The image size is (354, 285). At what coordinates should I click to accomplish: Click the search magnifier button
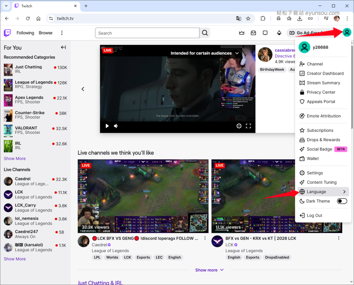(205, 33)
